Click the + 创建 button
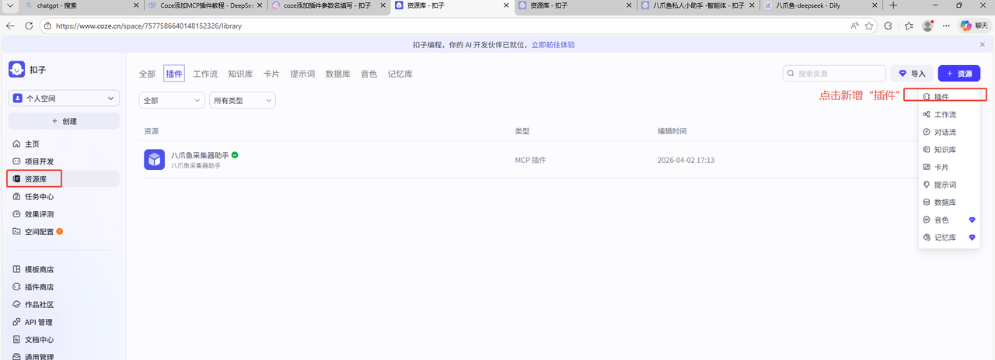This screenshot has height=360, width=995. (x=64, y=121)
